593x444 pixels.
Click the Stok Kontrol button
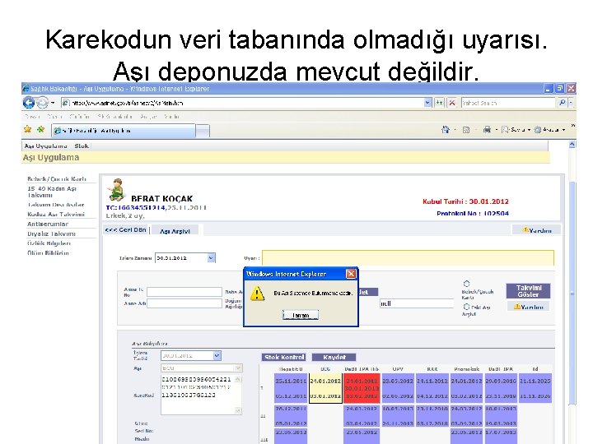284,357
